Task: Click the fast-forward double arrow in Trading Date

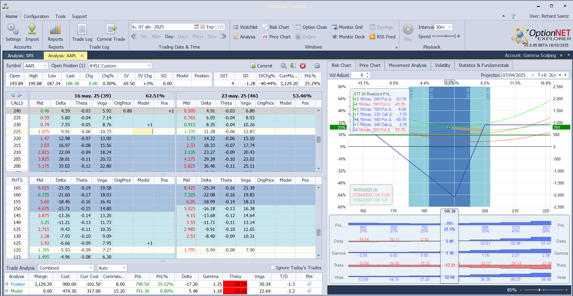Action: pyautogui.click(x=223, y=36)
